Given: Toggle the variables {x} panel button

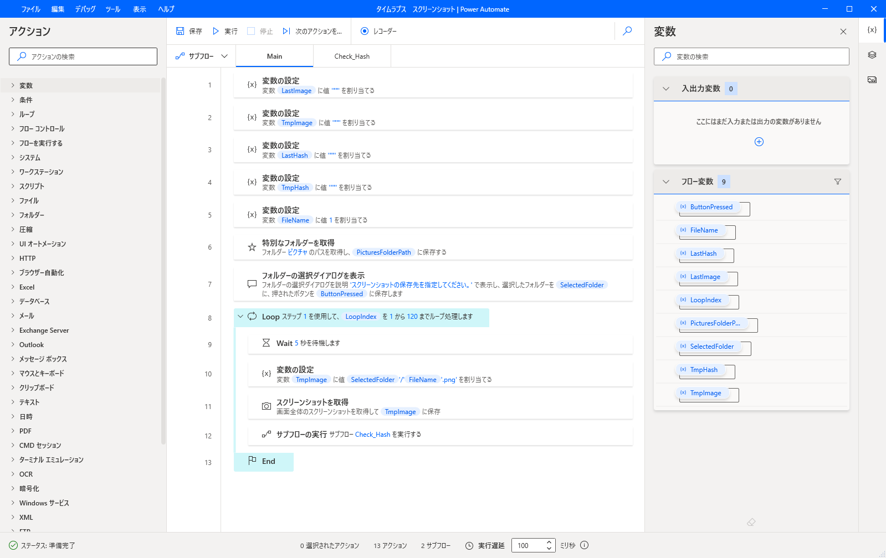Looking at the screenshot, I should click(x=872, y=30).
